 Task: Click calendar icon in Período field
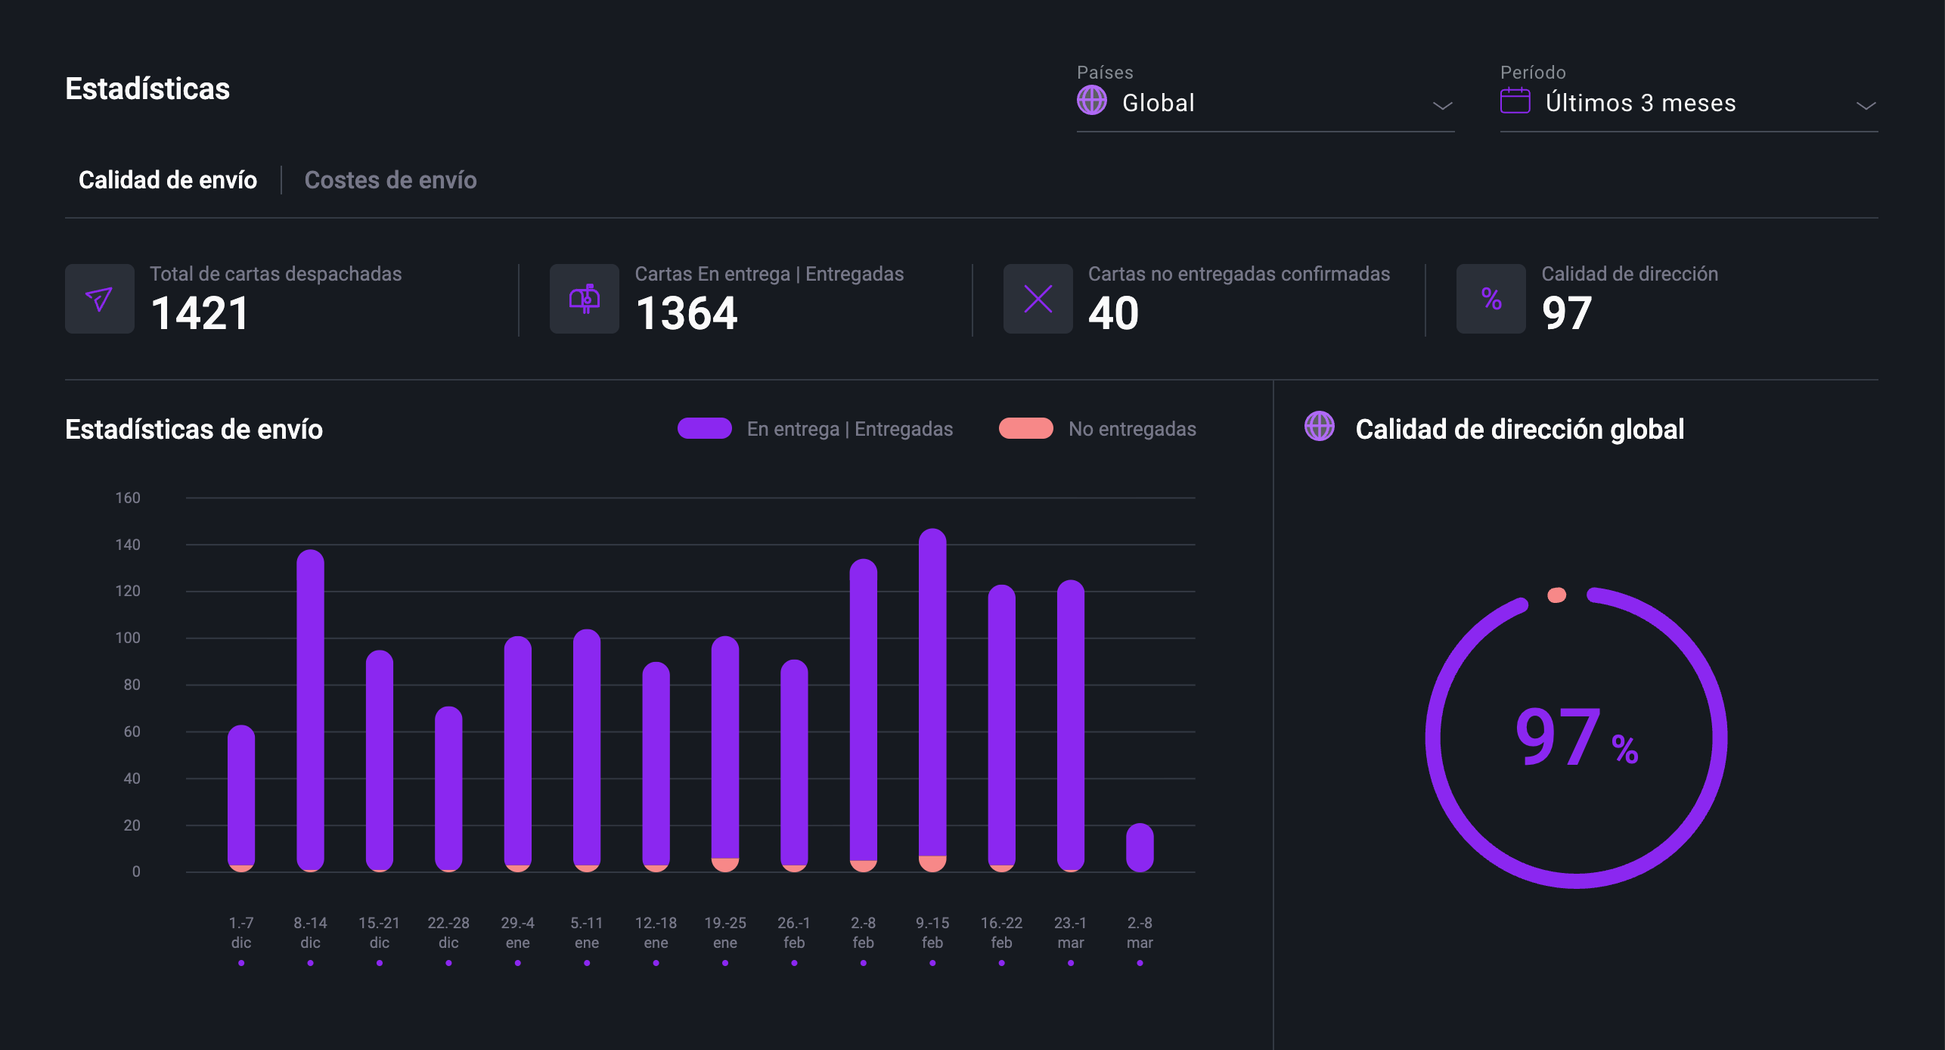point(1515,101)
